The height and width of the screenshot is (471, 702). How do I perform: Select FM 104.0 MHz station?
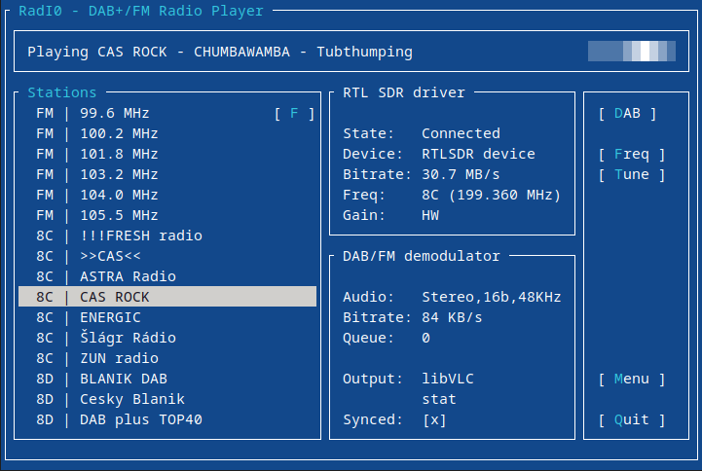pos(167,195)
